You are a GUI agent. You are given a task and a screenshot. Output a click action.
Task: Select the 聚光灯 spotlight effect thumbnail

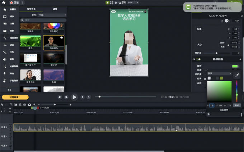(x=54, y=60)
